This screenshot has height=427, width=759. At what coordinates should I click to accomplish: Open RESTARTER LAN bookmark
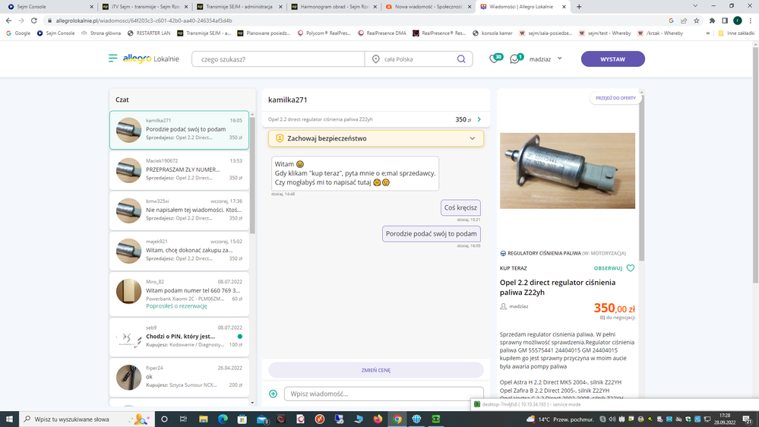tap(149, 33)
